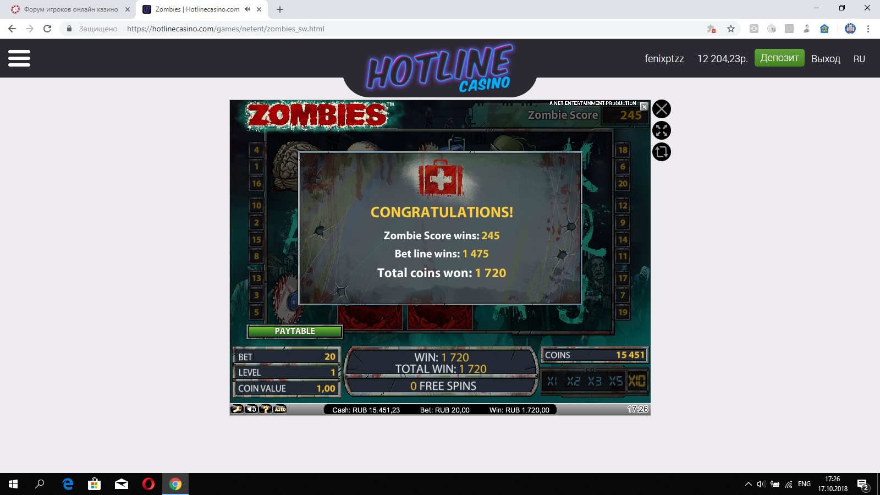This screenshot has height=495, width=880.
Task: Open the Mail app from the taskbar
Action: (122, 484)
